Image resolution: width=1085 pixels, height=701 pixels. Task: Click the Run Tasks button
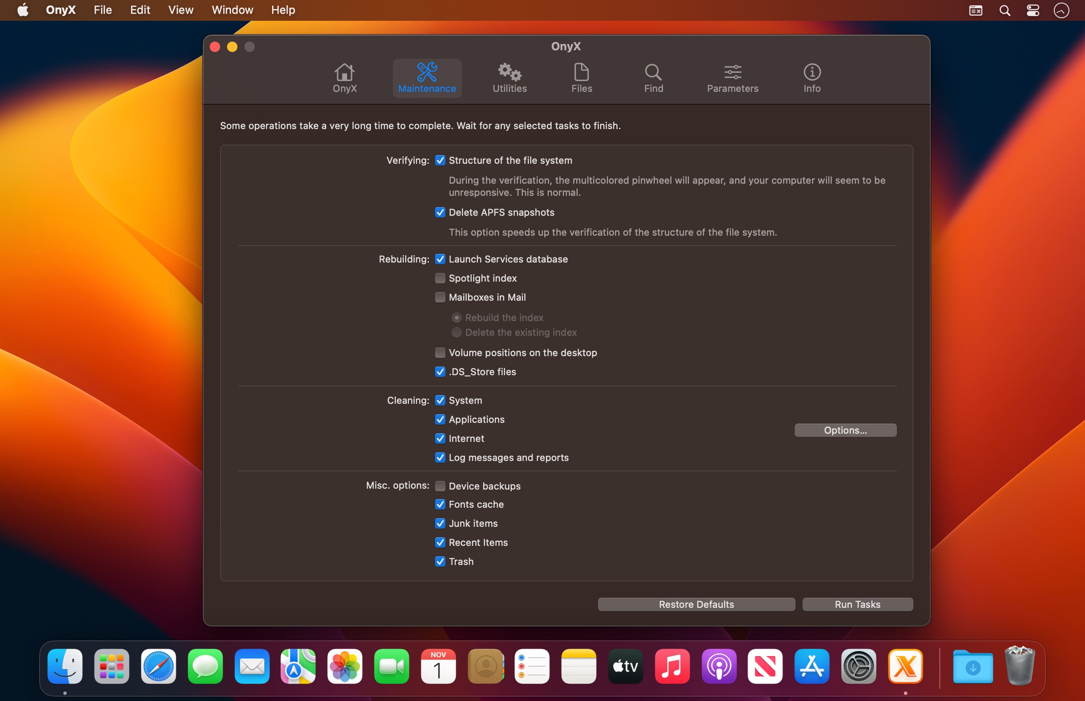tap(857, 604)
